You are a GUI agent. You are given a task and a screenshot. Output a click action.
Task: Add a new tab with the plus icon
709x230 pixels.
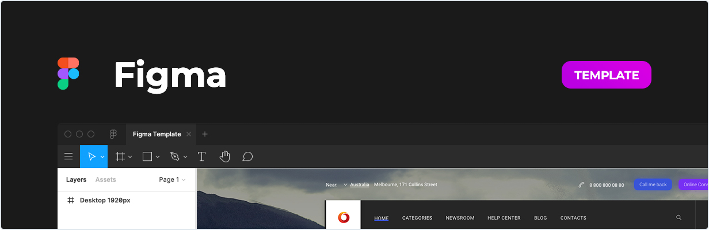205,134
